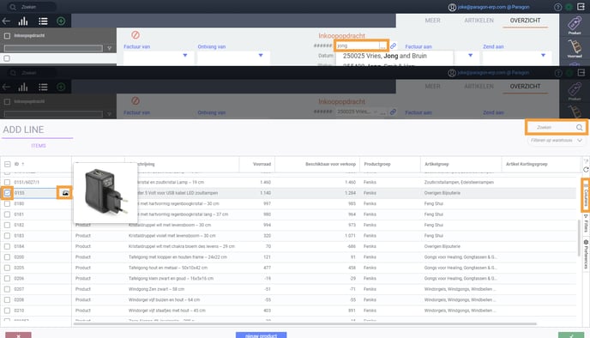Image resolution: width=590 pixels, height=338 pixels.
Task: Click the grid refresh icon at right edge
Action: coord(586,170)
